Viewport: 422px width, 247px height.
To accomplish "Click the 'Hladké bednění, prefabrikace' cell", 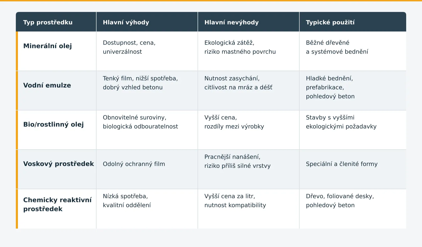I will tap(353, 91).
